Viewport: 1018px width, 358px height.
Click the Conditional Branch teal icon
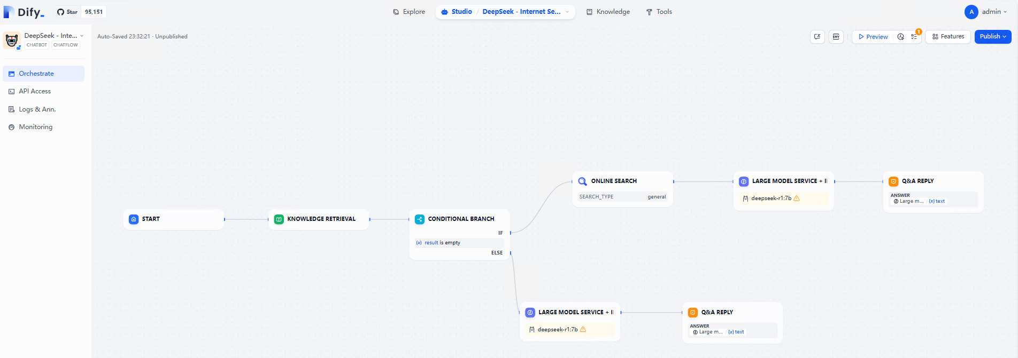coord(420,219)
